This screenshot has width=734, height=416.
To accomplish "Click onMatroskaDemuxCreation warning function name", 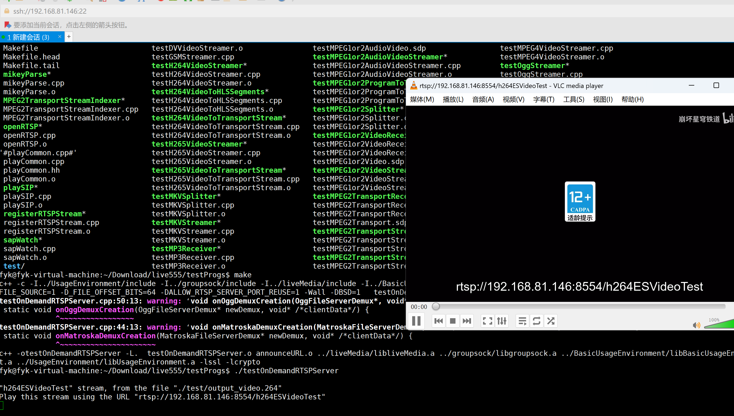I will [105, 336].
